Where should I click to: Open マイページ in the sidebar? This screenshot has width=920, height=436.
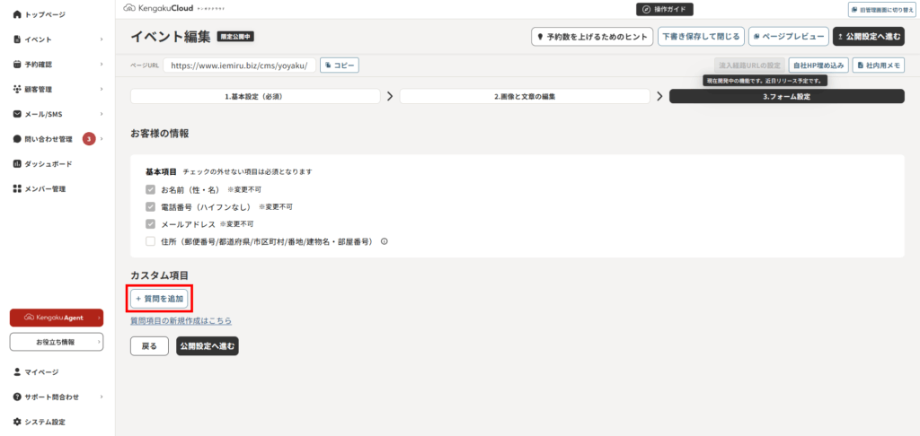[41, 371]
